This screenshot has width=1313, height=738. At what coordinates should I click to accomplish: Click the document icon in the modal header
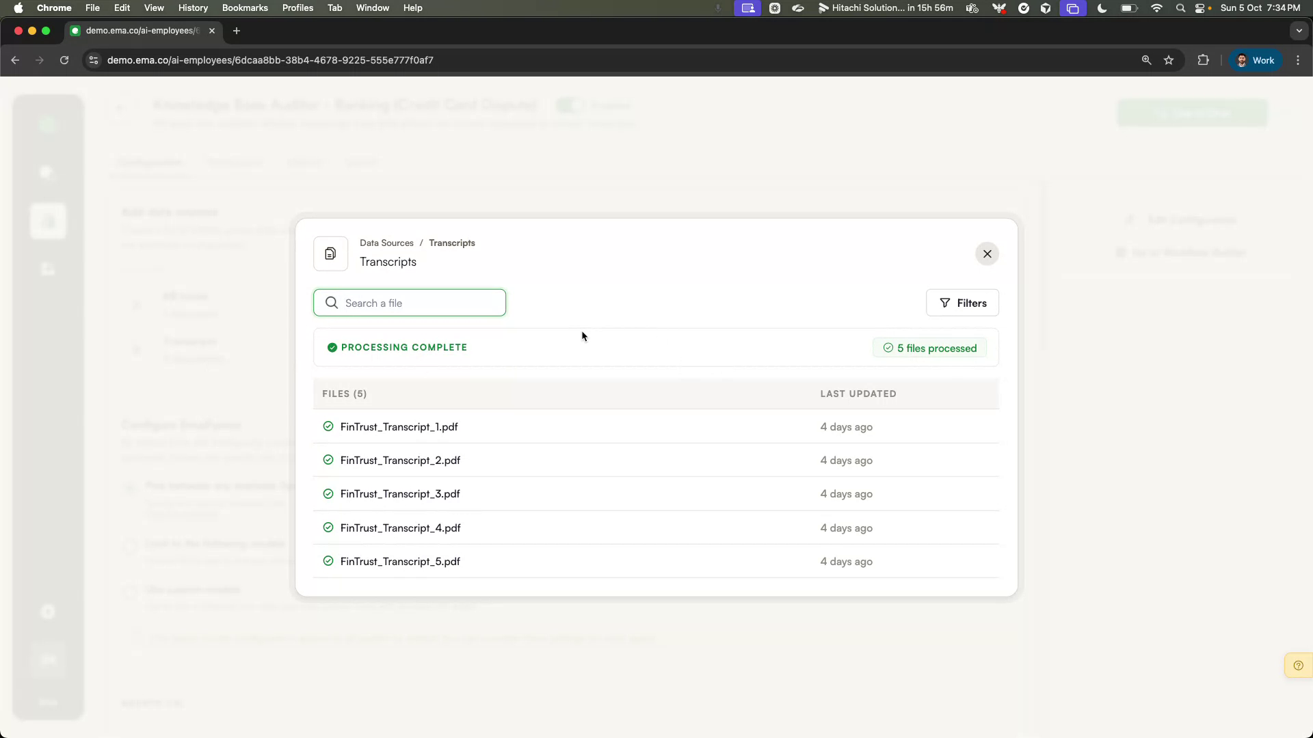(330, 254)
